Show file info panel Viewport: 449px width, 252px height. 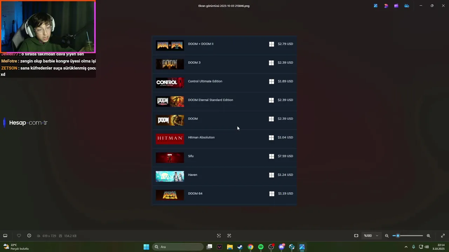click(x=29, y=236)
